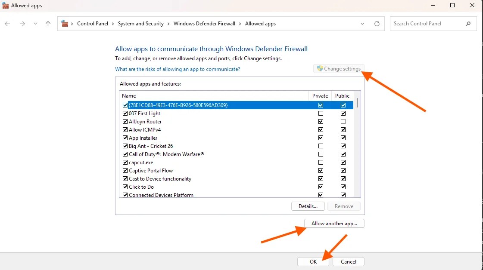Minimize the Allowed apps window
The width and height of the screenshot is (483, 270).
(x=433, y=6)
